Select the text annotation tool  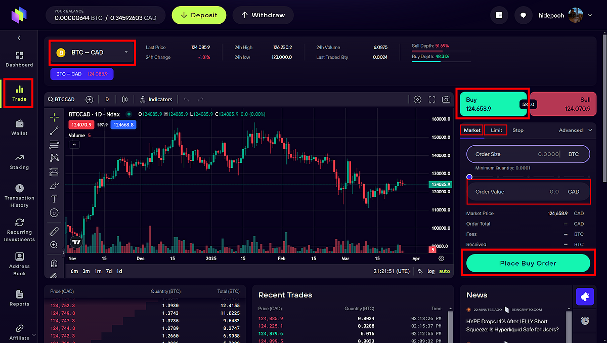point(54,199)
